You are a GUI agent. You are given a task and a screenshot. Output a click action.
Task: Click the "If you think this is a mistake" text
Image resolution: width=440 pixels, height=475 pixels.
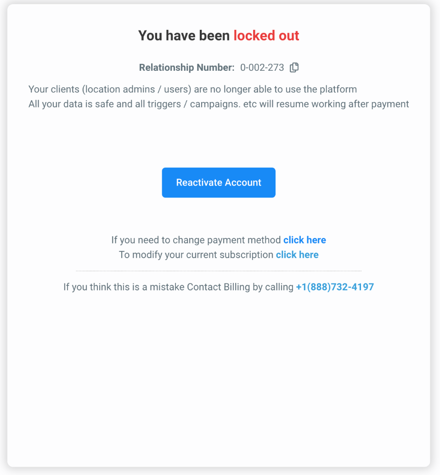124,287
